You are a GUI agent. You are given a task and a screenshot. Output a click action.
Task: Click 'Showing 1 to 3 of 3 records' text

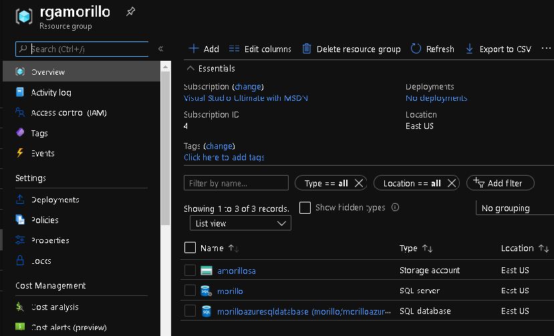(237, 208)
